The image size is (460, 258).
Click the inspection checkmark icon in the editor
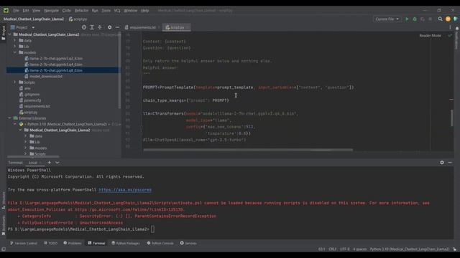point(450,35)
